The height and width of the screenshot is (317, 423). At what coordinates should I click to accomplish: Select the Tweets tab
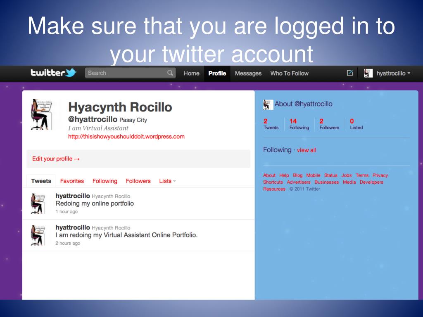pos(41,181)
